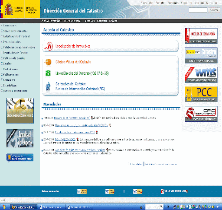Viewport: 222px width, 210px height.
Task: Open the Guía de navegación footer link
Action: click(x=50, y=191)
